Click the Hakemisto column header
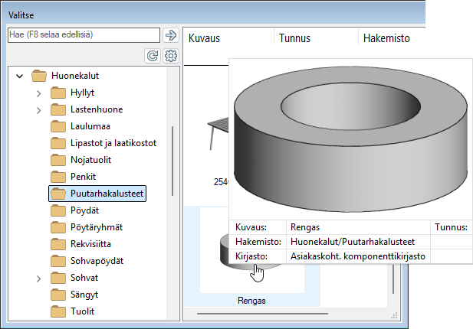This screenshot has width=473, height=329. 386,37
